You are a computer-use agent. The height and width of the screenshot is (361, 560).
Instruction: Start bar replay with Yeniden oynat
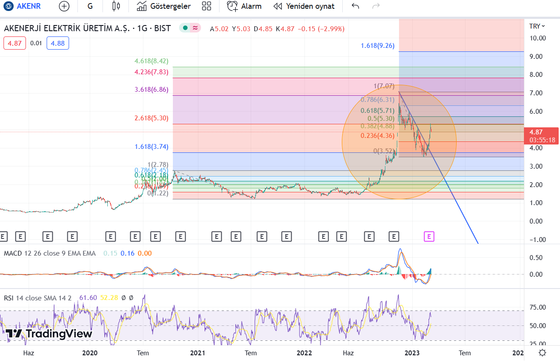(x=304, y=6)
